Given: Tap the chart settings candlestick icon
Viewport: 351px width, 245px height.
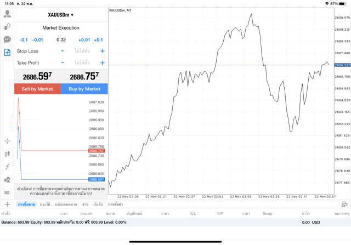Looking at the screenshot, I should (x=7, y=154).
